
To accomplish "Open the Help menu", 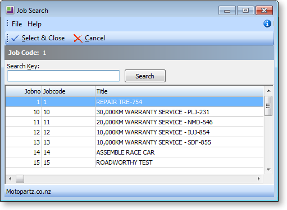I will (x=34, y=24).
